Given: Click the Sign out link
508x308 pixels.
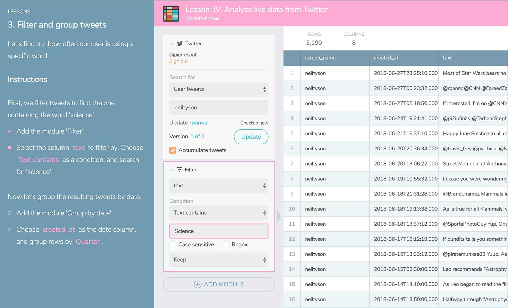Looking at the screenshot, I should coord(179,61).
